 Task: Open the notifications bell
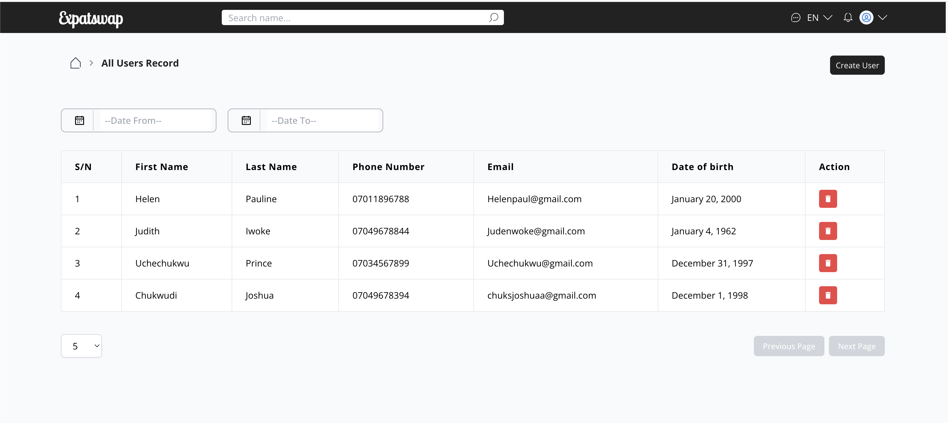848,18
